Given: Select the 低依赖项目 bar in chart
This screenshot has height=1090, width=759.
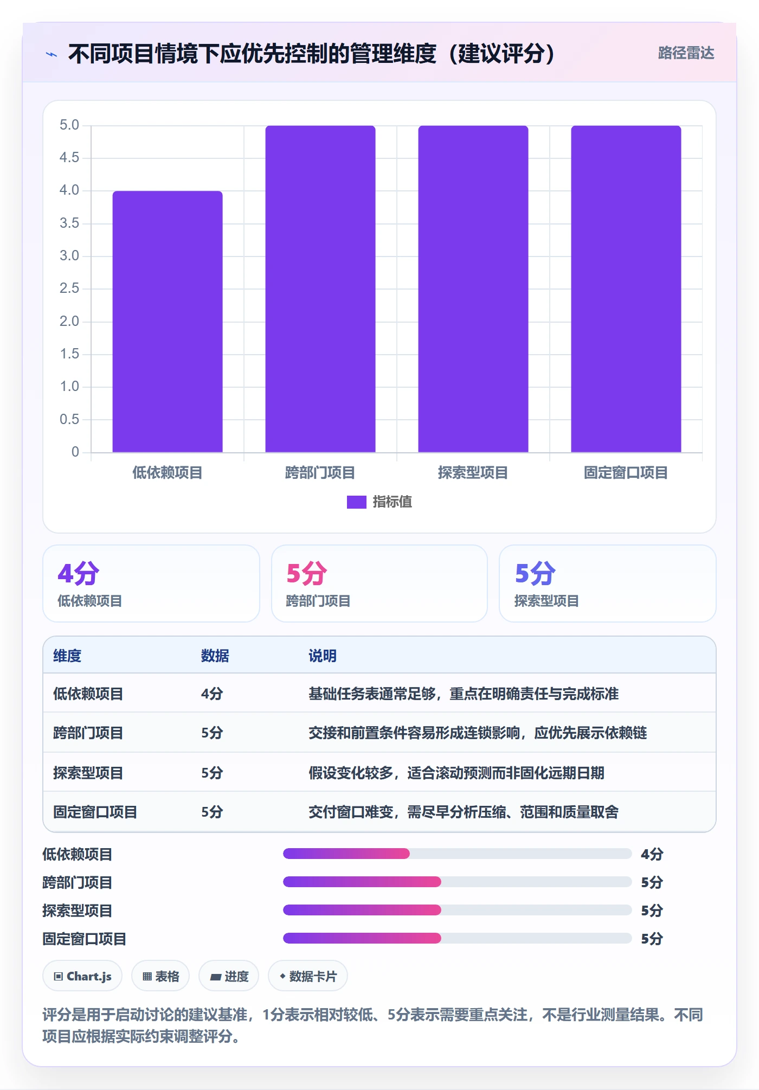Looking at the screenshot, I should 168,322.
